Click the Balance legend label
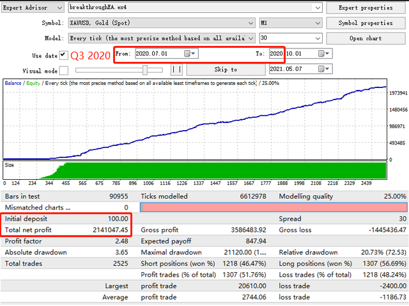Viewport: 409px width, 306px height. click(13, 84)
